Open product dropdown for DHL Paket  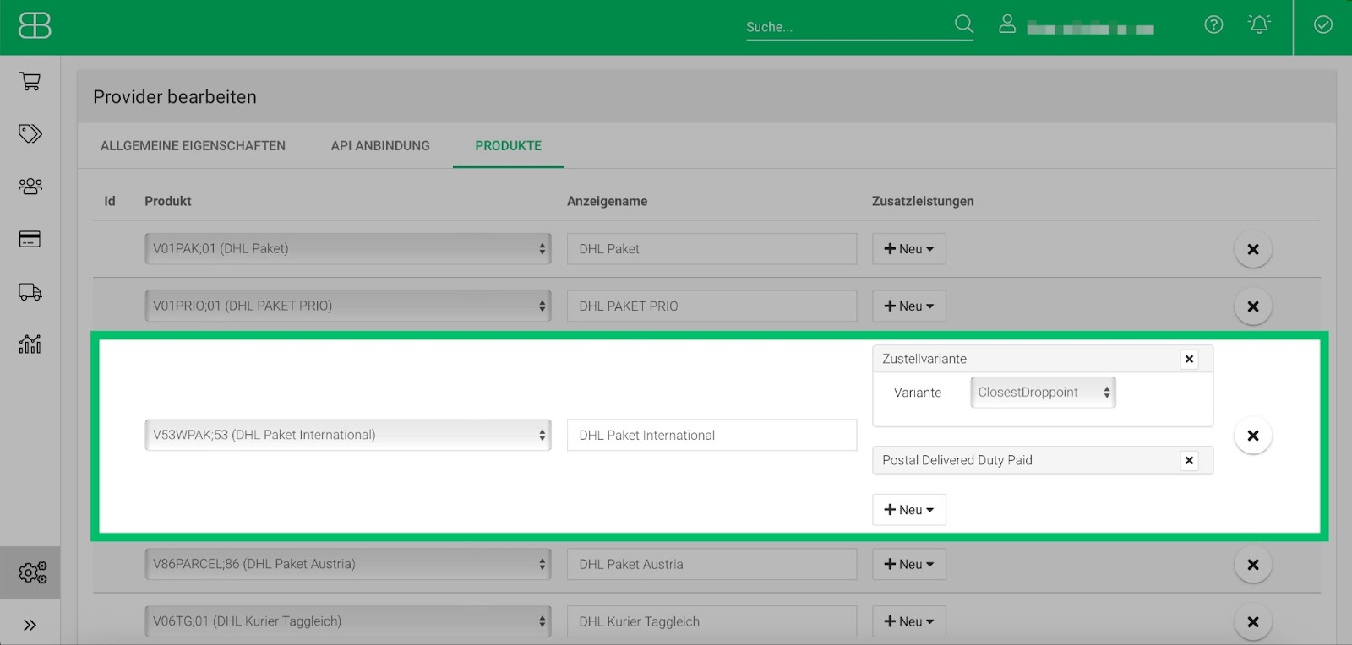348,249
